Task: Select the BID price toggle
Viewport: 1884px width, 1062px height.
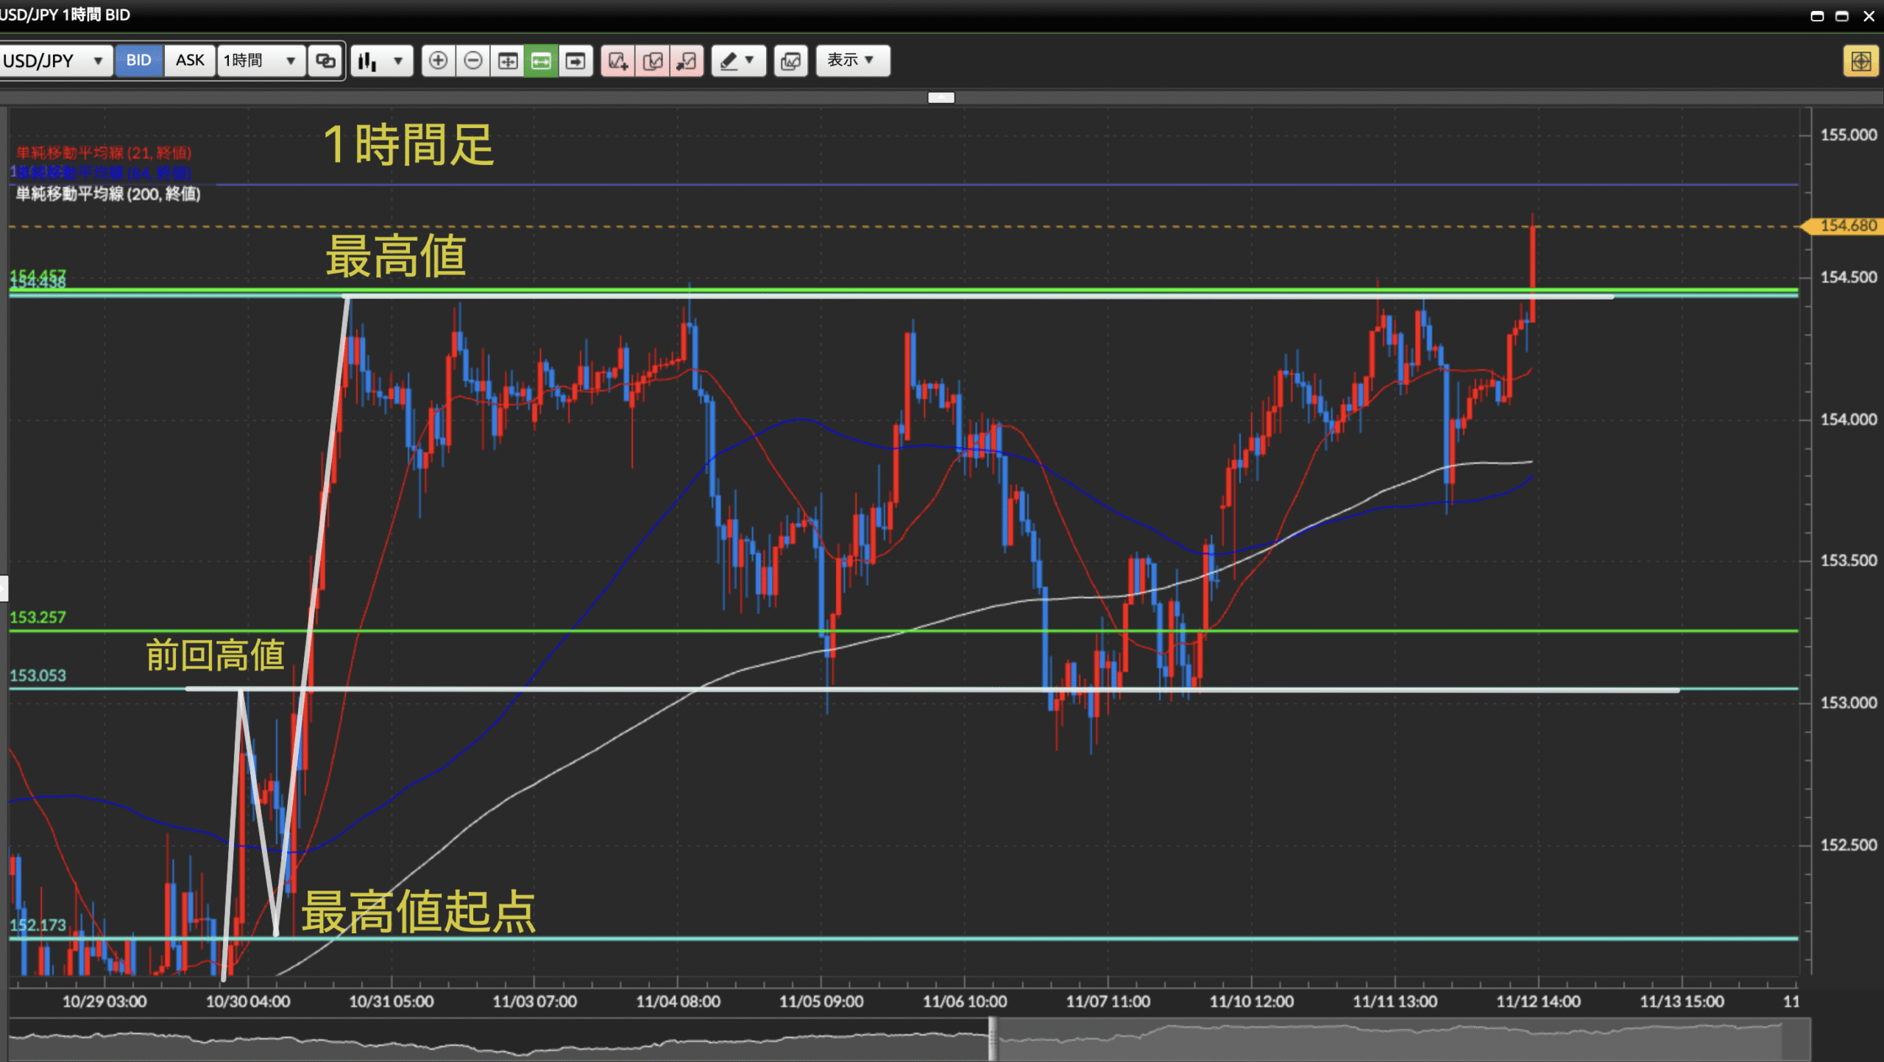Action: point(138,60)
